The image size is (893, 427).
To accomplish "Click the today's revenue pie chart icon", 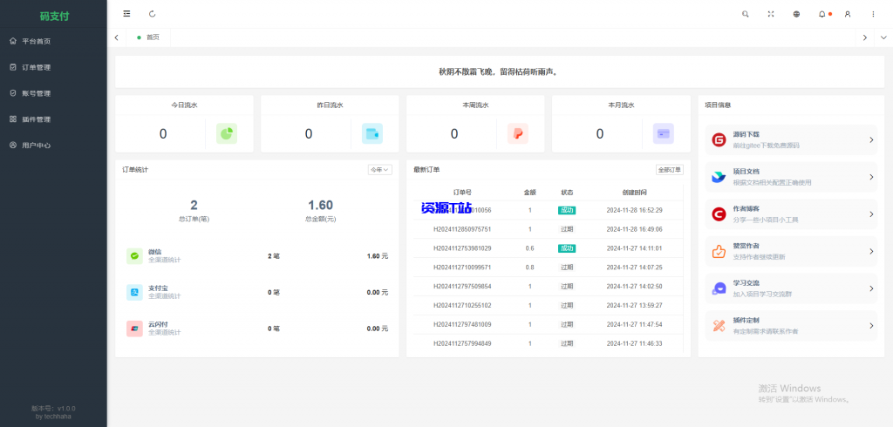I will (x=227, y=134).
